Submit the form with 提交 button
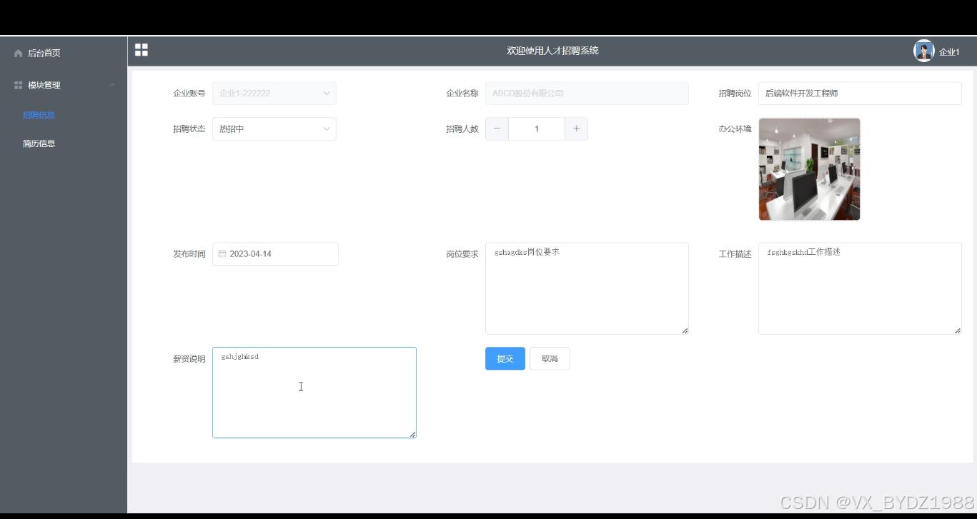The image size is (977, 519). pyautogui.click(x=505, y=358)
